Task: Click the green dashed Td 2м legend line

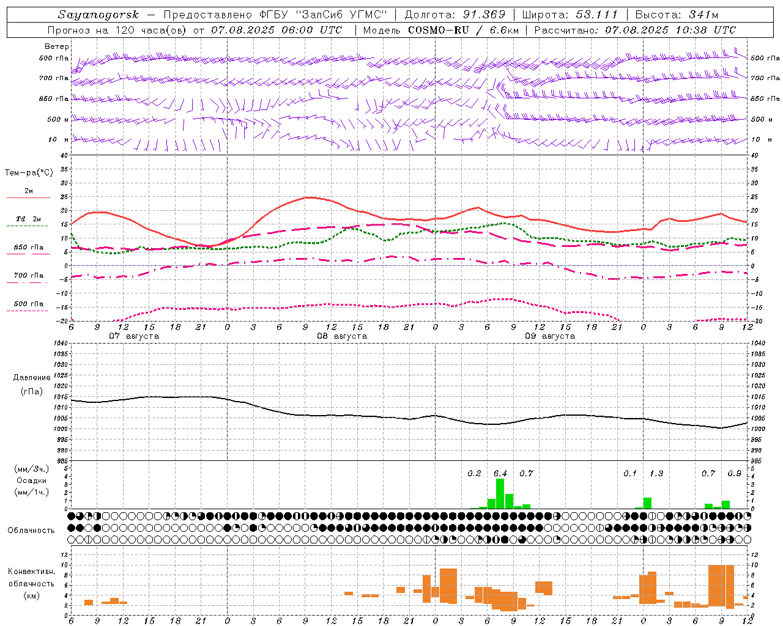Action: pyautogui.click(x=27, y=226)
